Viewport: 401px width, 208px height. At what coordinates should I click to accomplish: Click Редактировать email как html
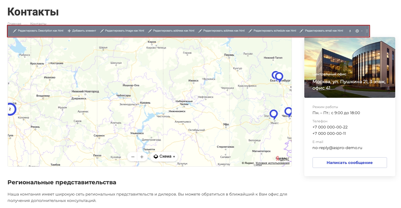(321, 31)
